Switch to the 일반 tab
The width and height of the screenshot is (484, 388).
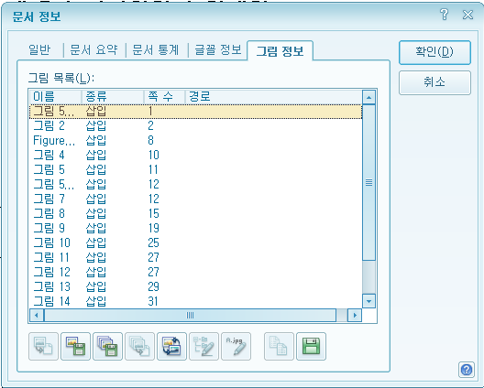click(39, 50)
